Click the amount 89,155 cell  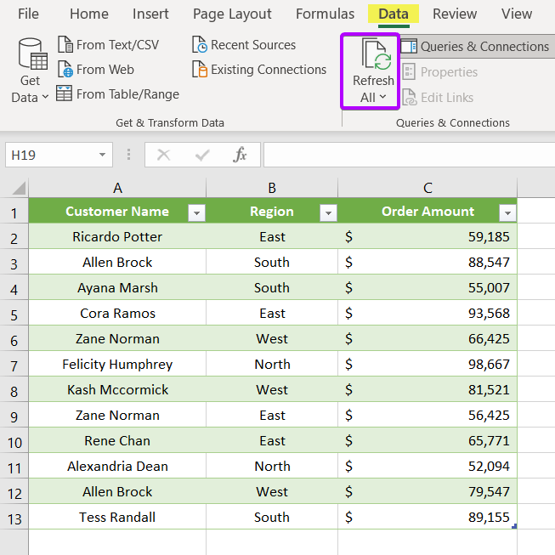[x=428, y=517]
